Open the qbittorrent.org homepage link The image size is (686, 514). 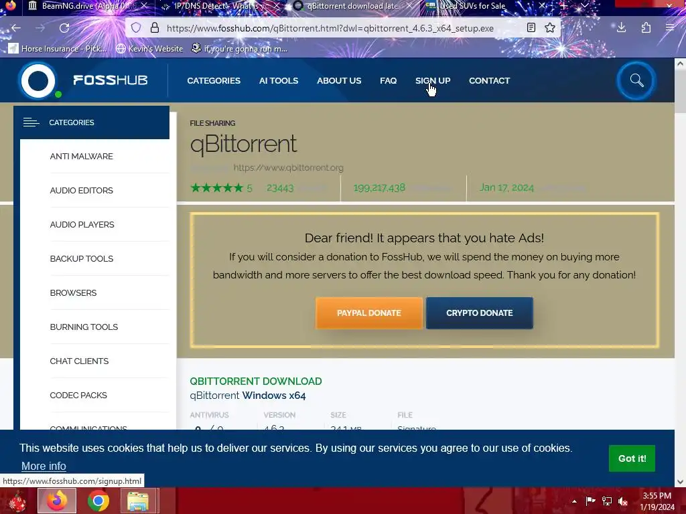(288, 167)
